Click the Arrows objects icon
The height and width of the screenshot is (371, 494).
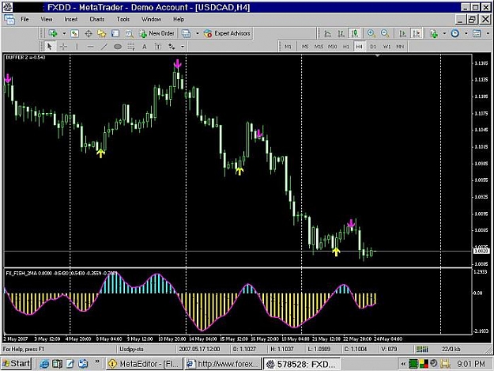click(172, 47)
